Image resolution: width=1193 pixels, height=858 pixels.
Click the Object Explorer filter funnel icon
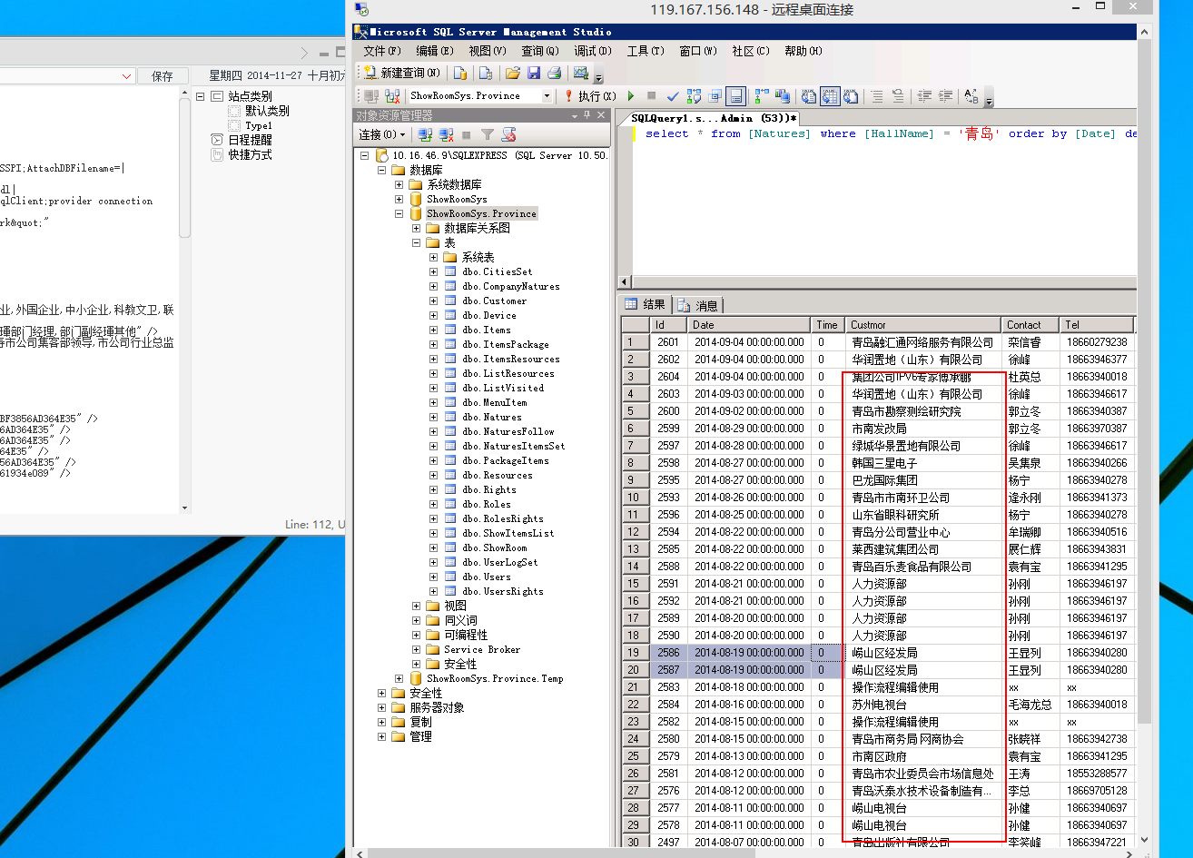487,135
